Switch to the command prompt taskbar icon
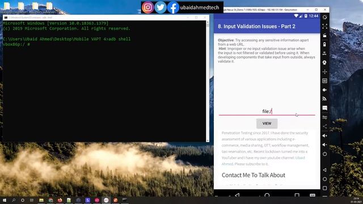This screenshot has height=204, width=363. coord(125,200)
